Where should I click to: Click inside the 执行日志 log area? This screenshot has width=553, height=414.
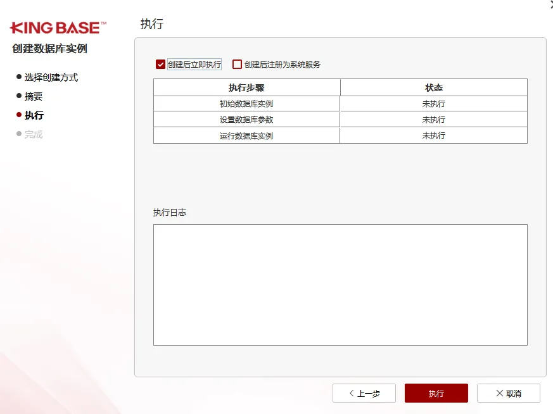click(340, 284)
